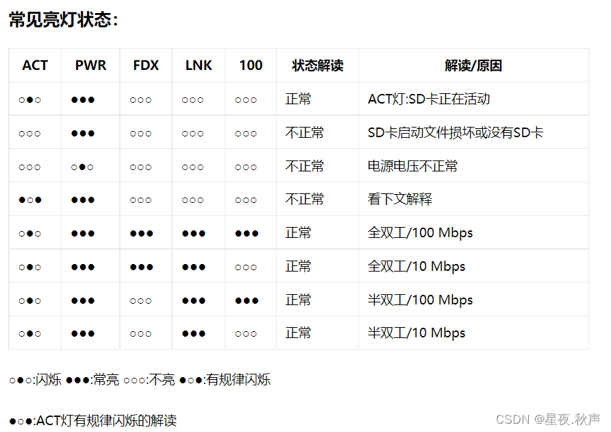Viewport: 611px width, 432px height.
Task: Click 不正常 in the SD卡启动文件损坏 row
Action: [304, 132]
